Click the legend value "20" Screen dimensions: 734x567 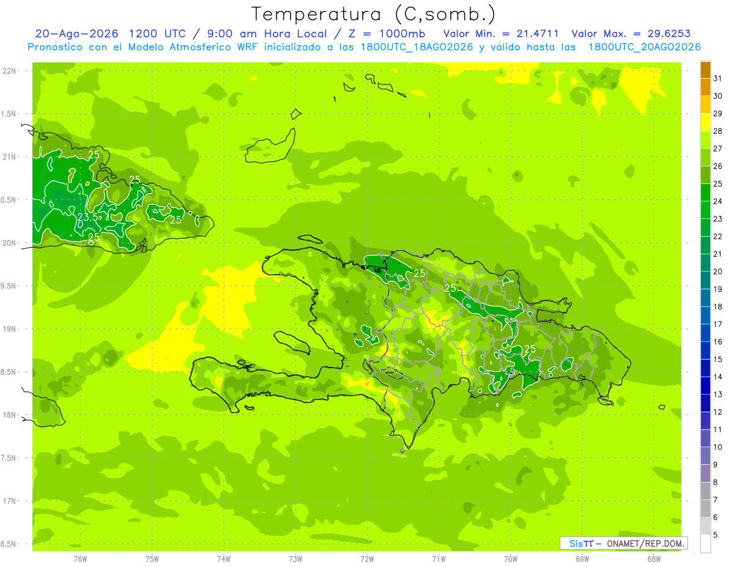(x=718, y=272)
